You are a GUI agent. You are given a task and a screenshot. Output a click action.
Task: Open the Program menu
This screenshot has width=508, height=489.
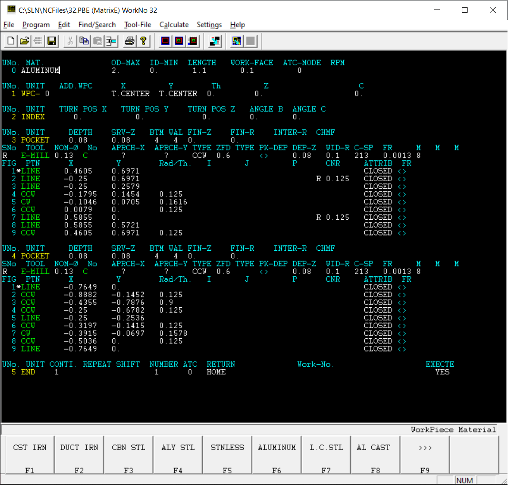(36, 25)
